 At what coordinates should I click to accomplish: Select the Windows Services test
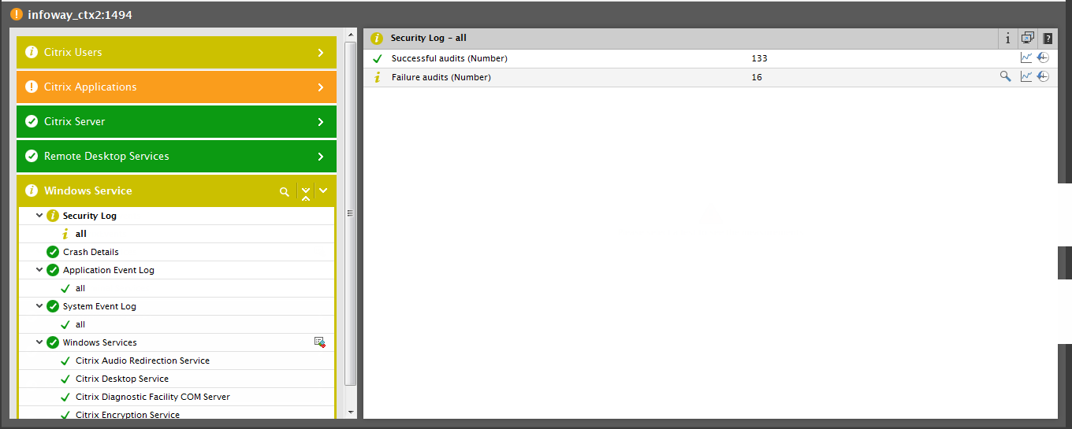tap(100, 342)
